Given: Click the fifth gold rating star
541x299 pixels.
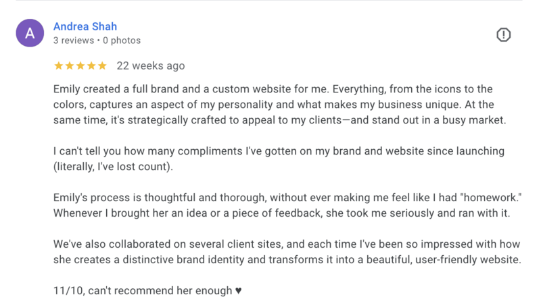Looking at the screenshot, I should click(102, 65).
